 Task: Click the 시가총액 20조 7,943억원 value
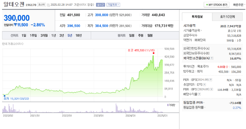click(x=230, y=26)
